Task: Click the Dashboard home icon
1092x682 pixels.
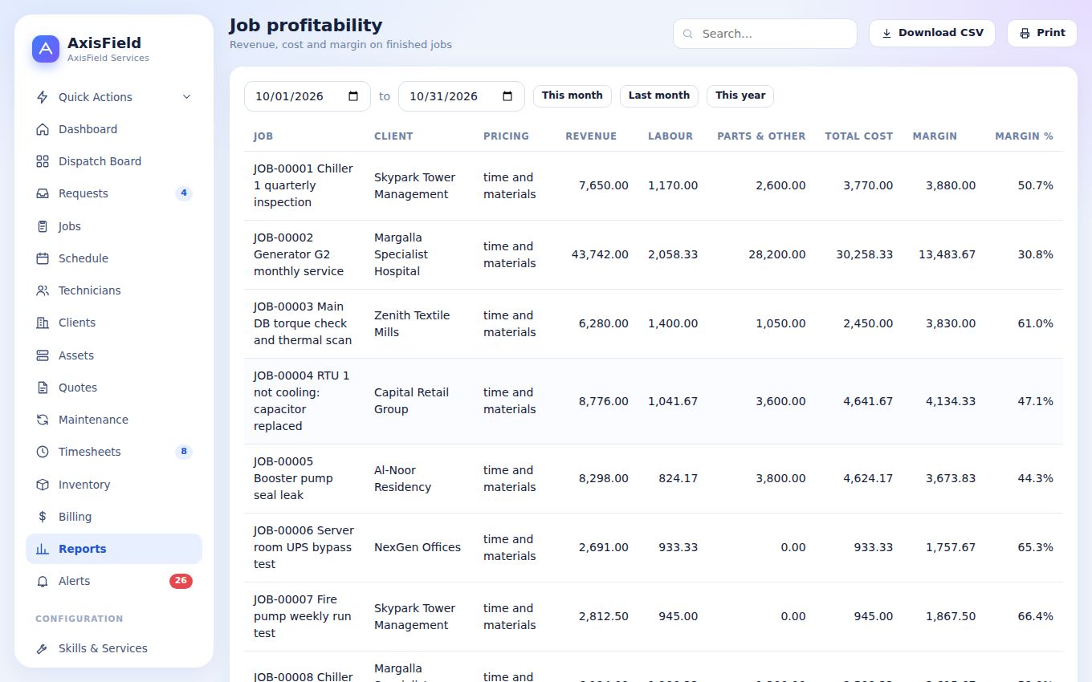Action: (43, 129)
